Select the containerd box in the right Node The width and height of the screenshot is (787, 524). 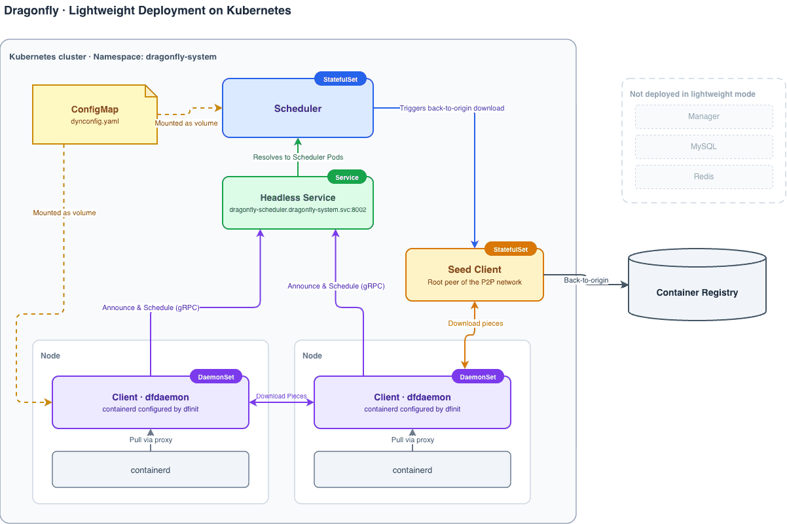tap(412, 470)
